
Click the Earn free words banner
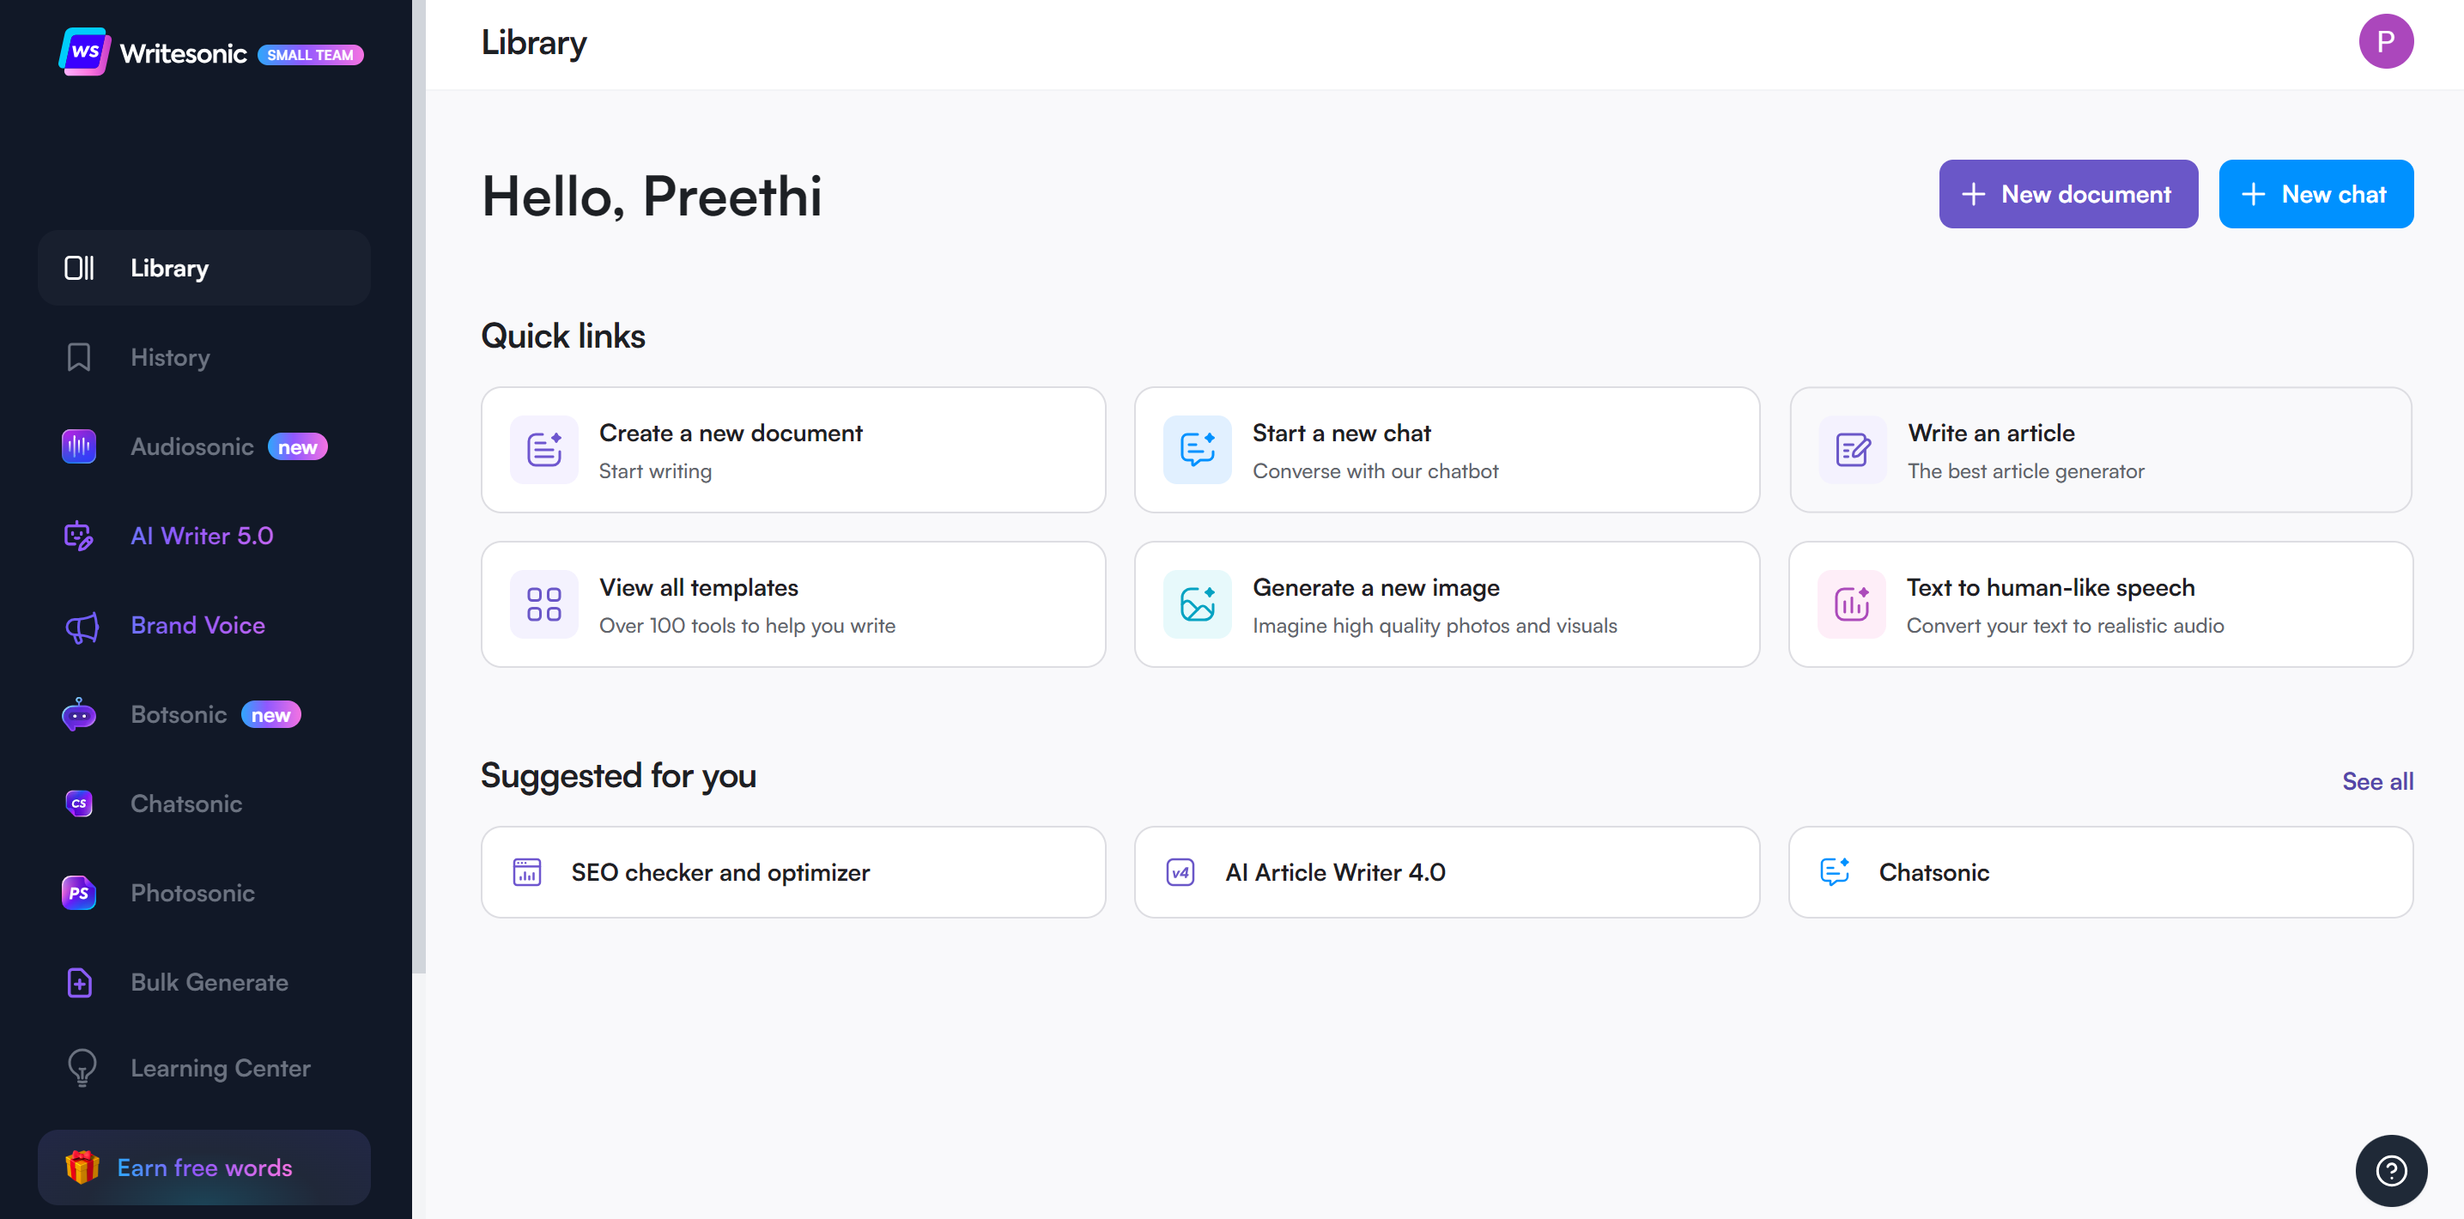[x=203, y=1167]
